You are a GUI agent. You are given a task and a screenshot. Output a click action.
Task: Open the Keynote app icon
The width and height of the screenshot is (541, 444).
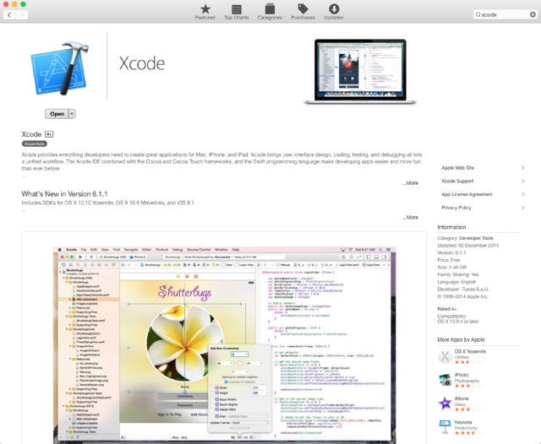pyautogui.click(x=445, y=427)
